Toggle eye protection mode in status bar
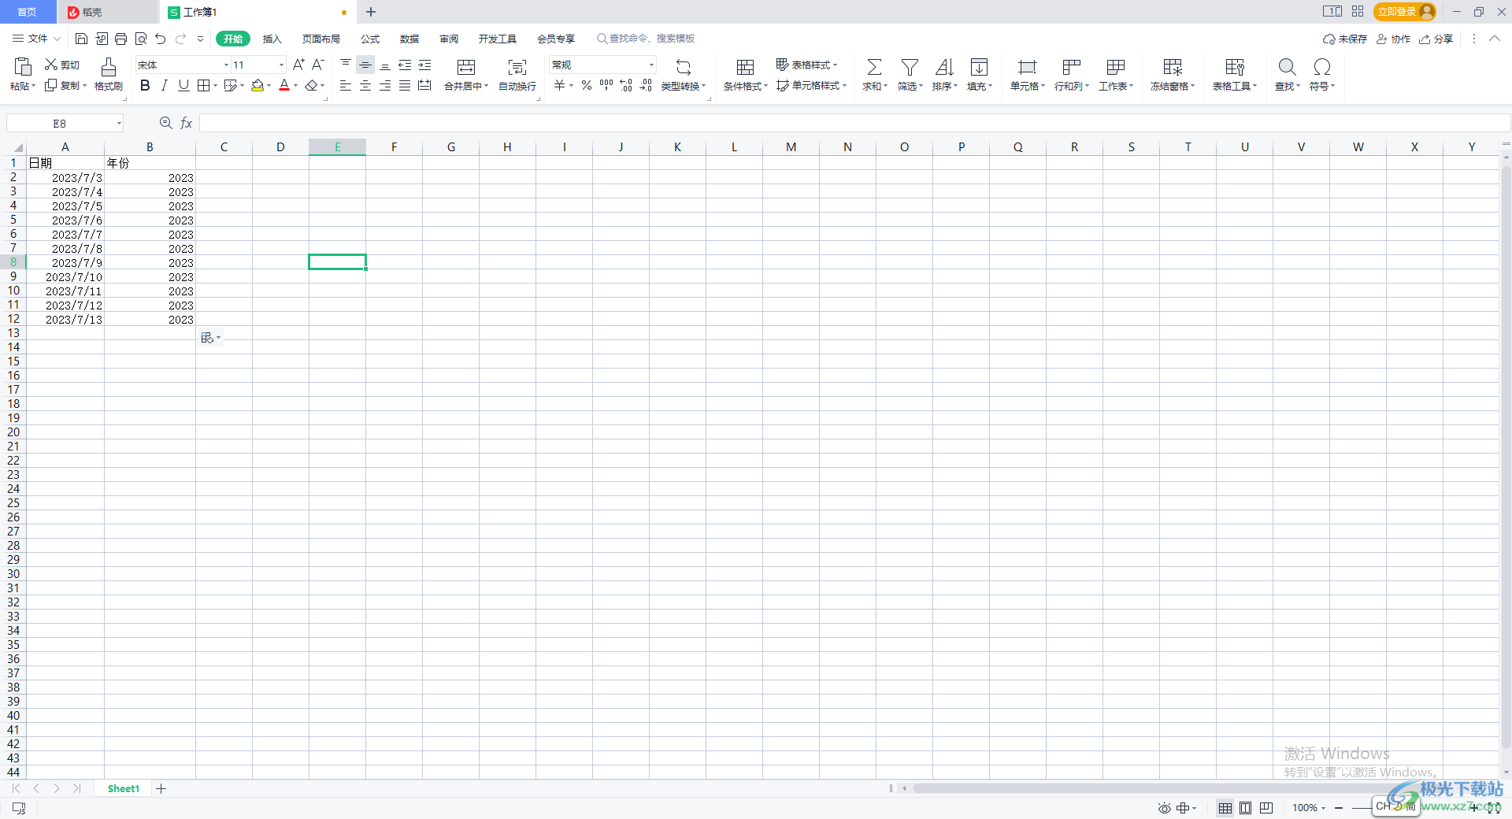 click(1165, 808)
